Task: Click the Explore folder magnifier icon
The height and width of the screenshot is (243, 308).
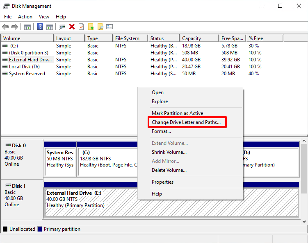Action: coord(100,27)
